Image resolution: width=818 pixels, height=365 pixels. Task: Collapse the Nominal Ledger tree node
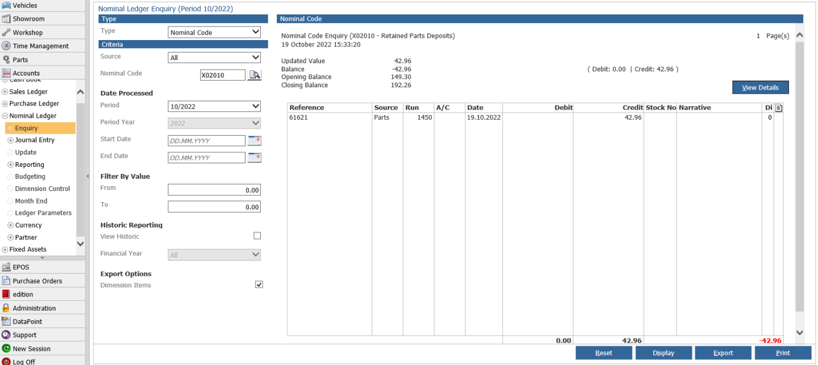pos(5,116)
